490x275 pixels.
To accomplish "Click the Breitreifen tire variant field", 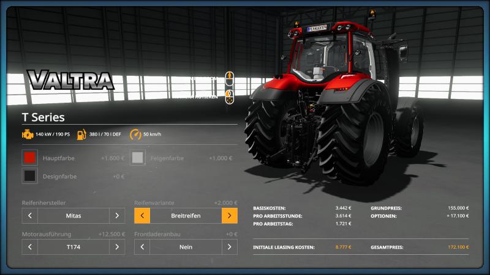I will [186, 216].
